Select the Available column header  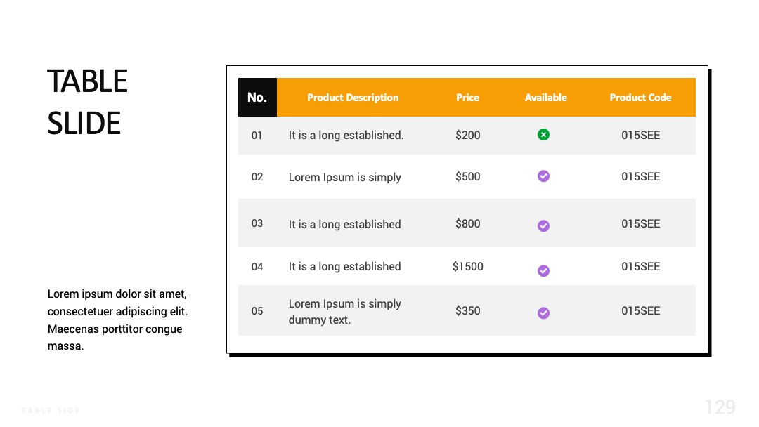pos(545,98)
